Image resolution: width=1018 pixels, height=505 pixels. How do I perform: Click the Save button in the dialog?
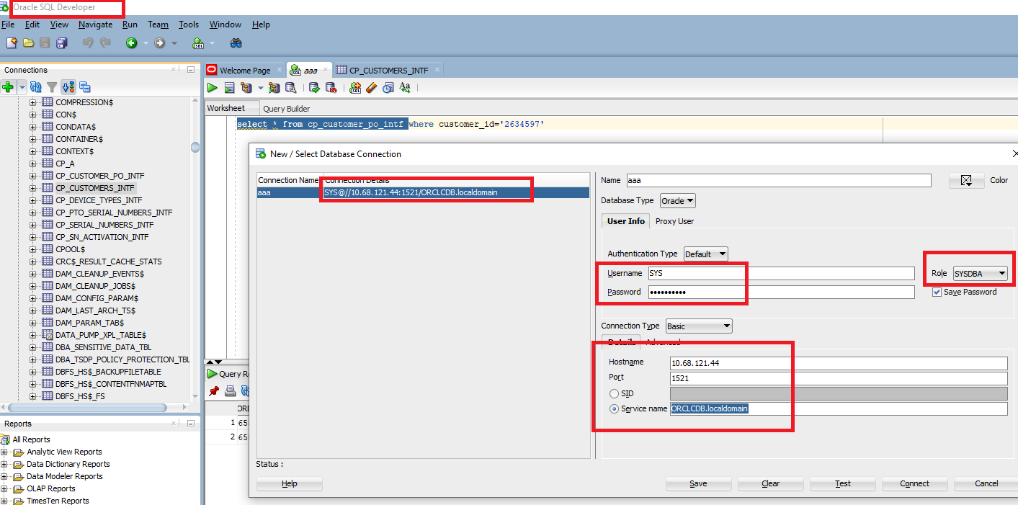698,483
